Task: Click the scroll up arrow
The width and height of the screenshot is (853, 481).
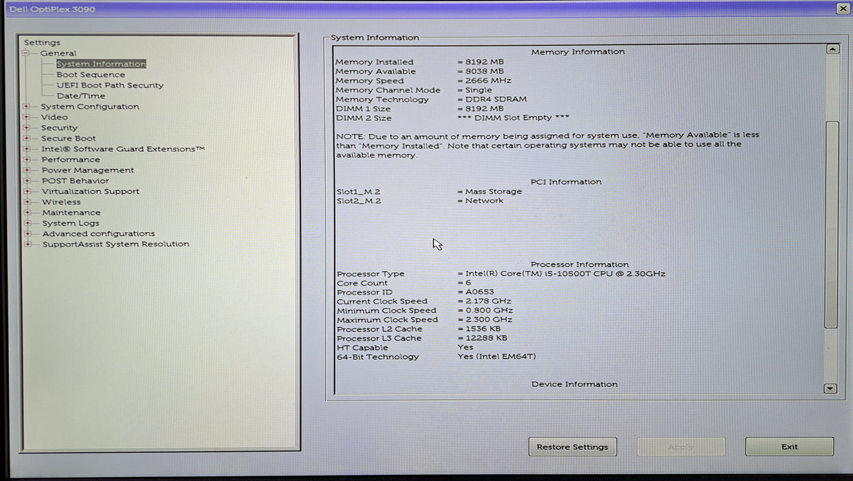Action: point(832,49)
